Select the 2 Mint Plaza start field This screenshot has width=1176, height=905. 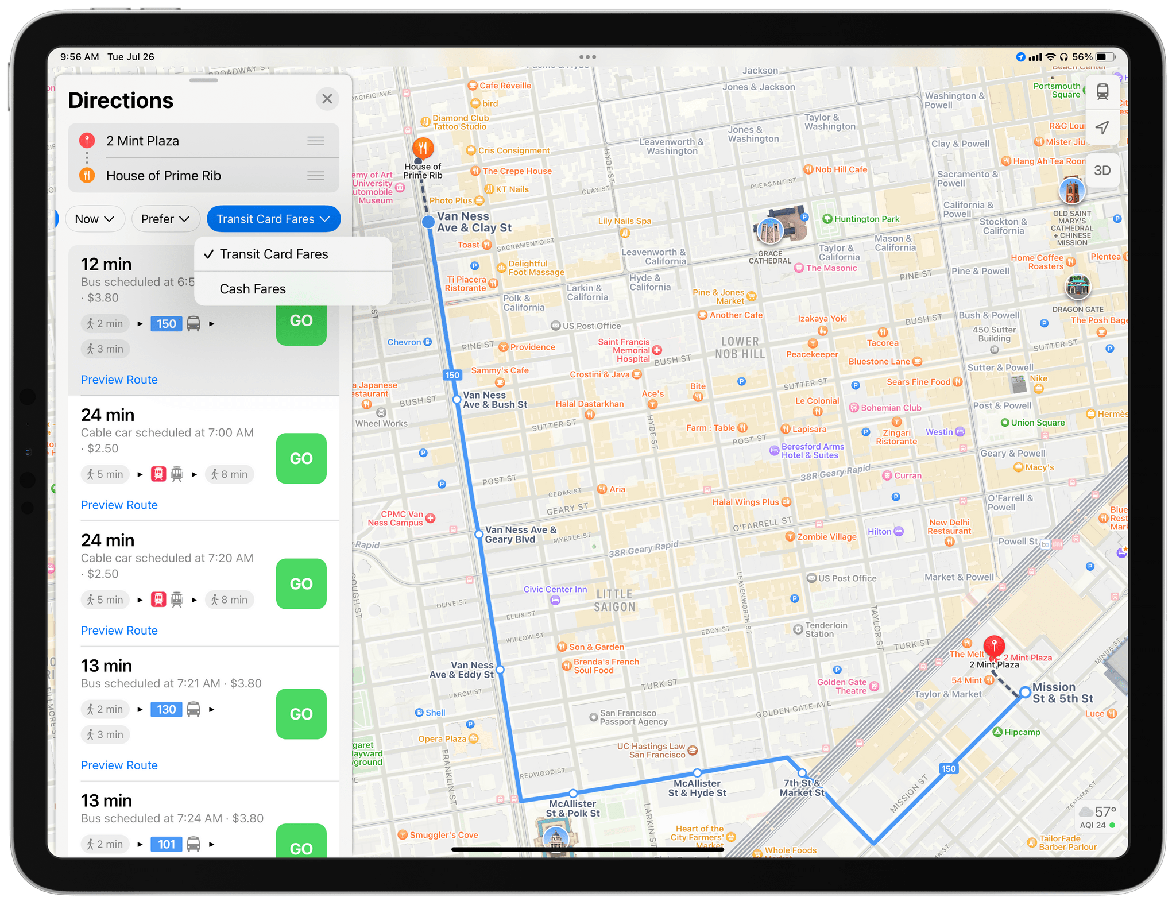click(203, 141)
